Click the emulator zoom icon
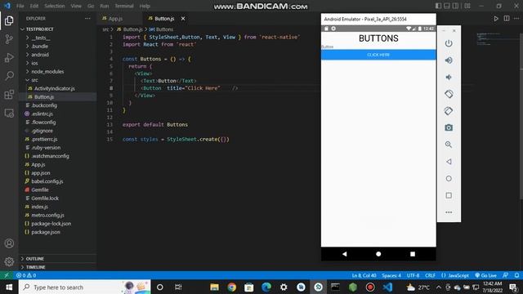 click(x=449, y=145)
